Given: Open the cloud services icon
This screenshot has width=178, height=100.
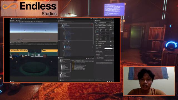Looking at the screenshot, I should click(x=91, y=19).
